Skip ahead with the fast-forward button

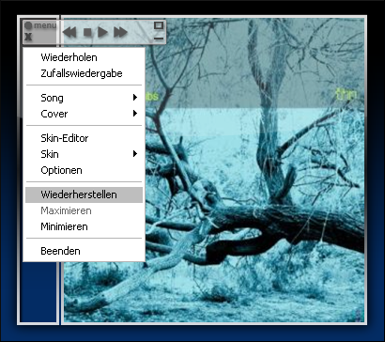point(120,32)
